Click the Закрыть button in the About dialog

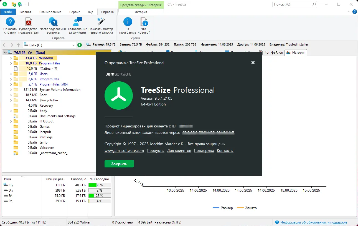point(119,164)
